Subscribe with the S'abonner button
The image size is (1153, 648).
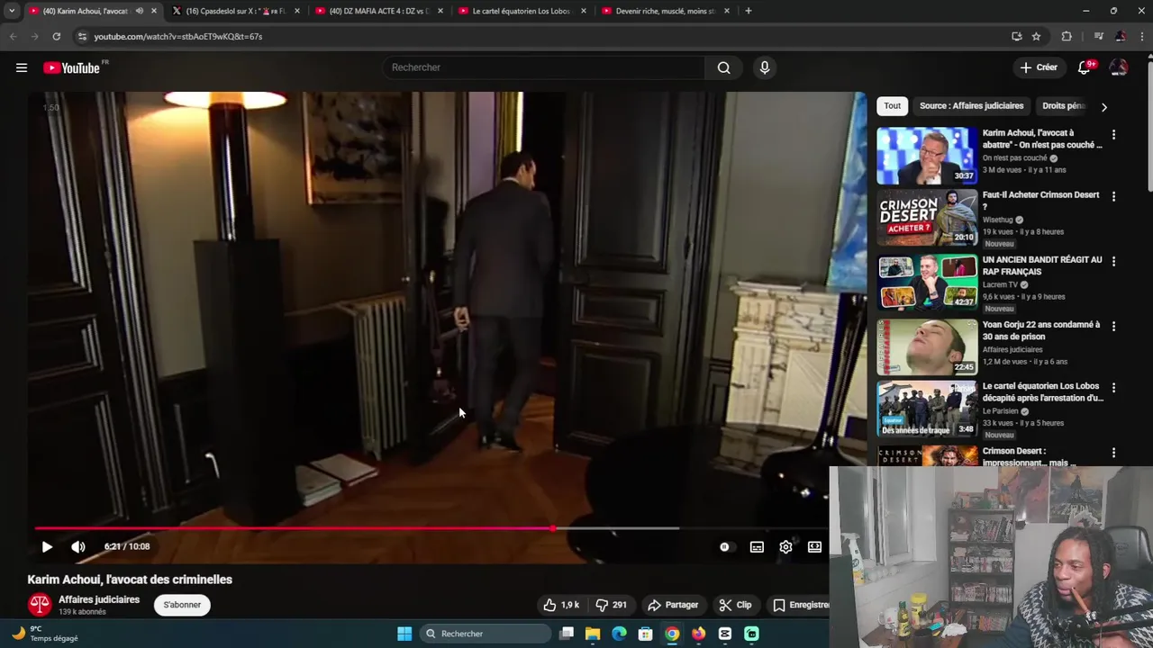point(182,605)
